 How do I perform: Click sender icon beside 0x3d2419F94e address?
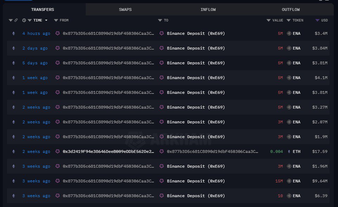58,151
